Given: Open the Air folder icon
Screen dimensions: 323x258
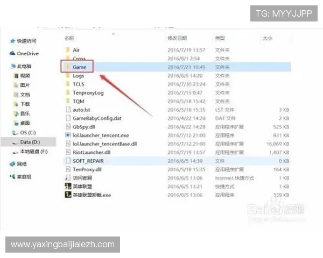Looking at the screenshot, I should coord(68,50).
